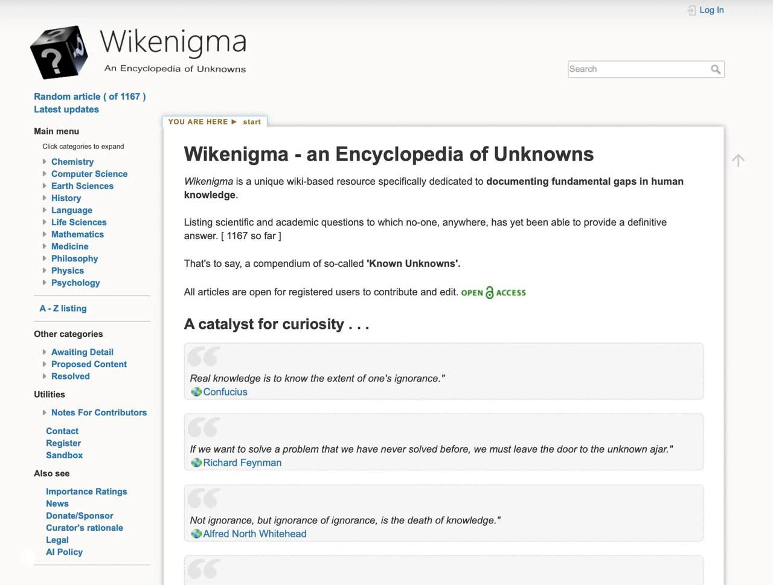
Task: Click the globe icon beside Richard Feynman
Action: (x=196, y=462)
